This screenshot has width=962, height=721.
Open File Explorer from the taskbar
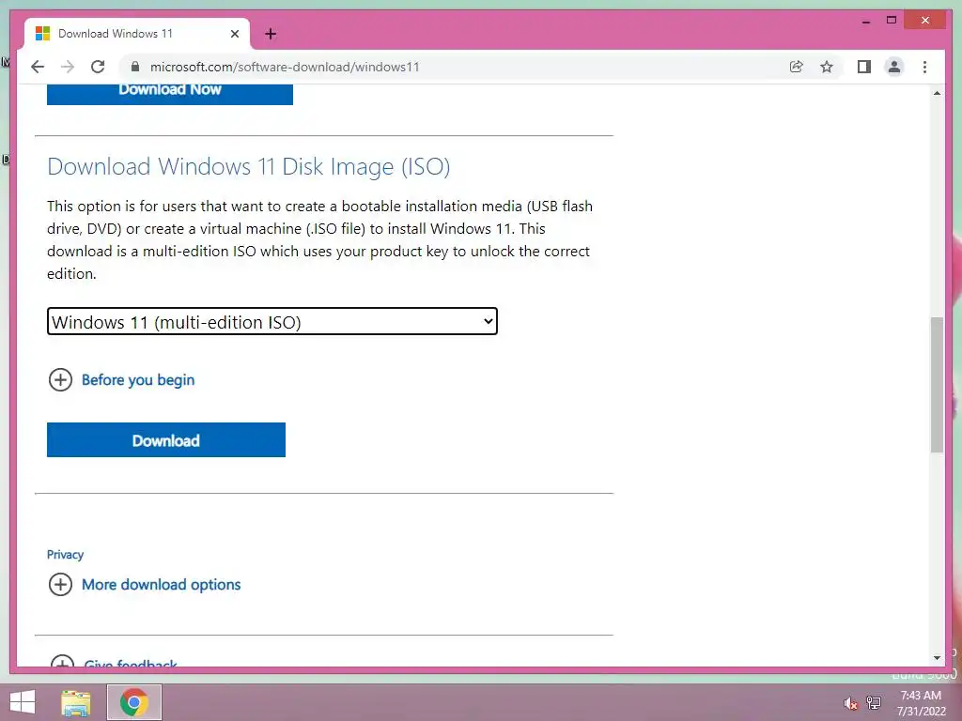click(x=76, y=702)
